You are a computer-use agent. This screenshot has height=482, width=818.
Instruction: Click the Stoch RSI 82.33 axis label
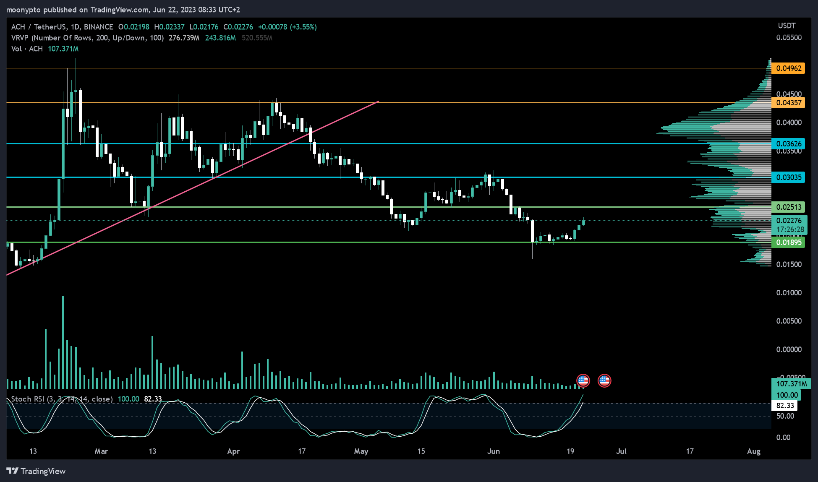point(785,406)
